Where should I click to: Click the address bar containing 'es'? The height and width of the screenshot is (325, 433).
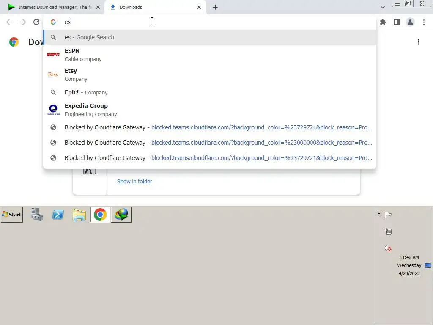point(210,22)
